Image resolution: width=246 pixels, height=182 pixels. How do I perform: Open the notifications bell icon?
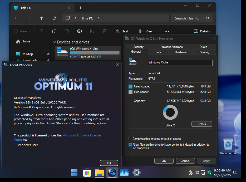235,173
